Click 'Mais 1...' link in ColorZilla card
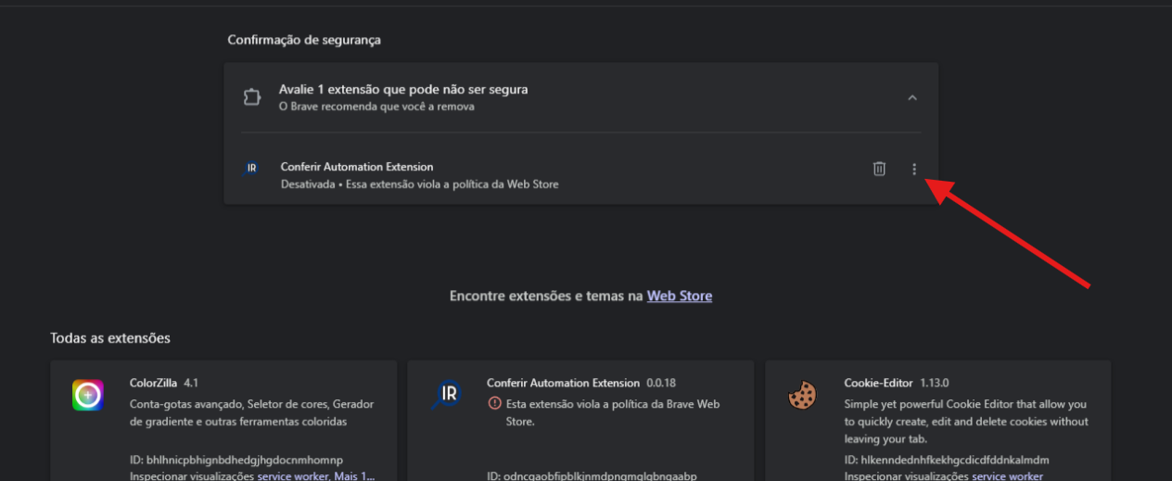 click(353, 475)
